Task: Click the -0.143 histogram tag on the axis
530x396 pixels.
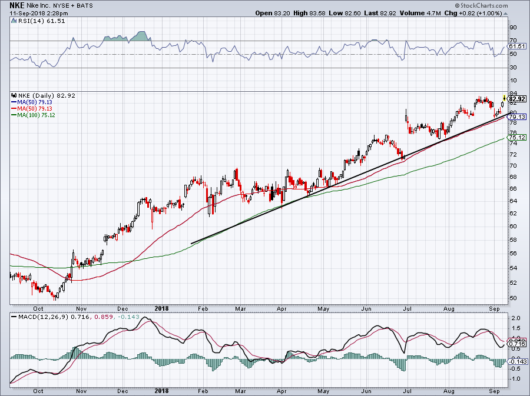Action: pos(517,361)
